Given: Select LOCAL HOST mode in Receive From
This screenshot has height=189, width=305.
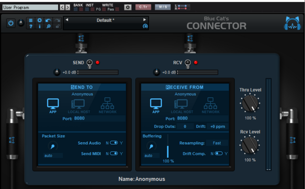Looking at the screenshot, I should tap(182, 106).
